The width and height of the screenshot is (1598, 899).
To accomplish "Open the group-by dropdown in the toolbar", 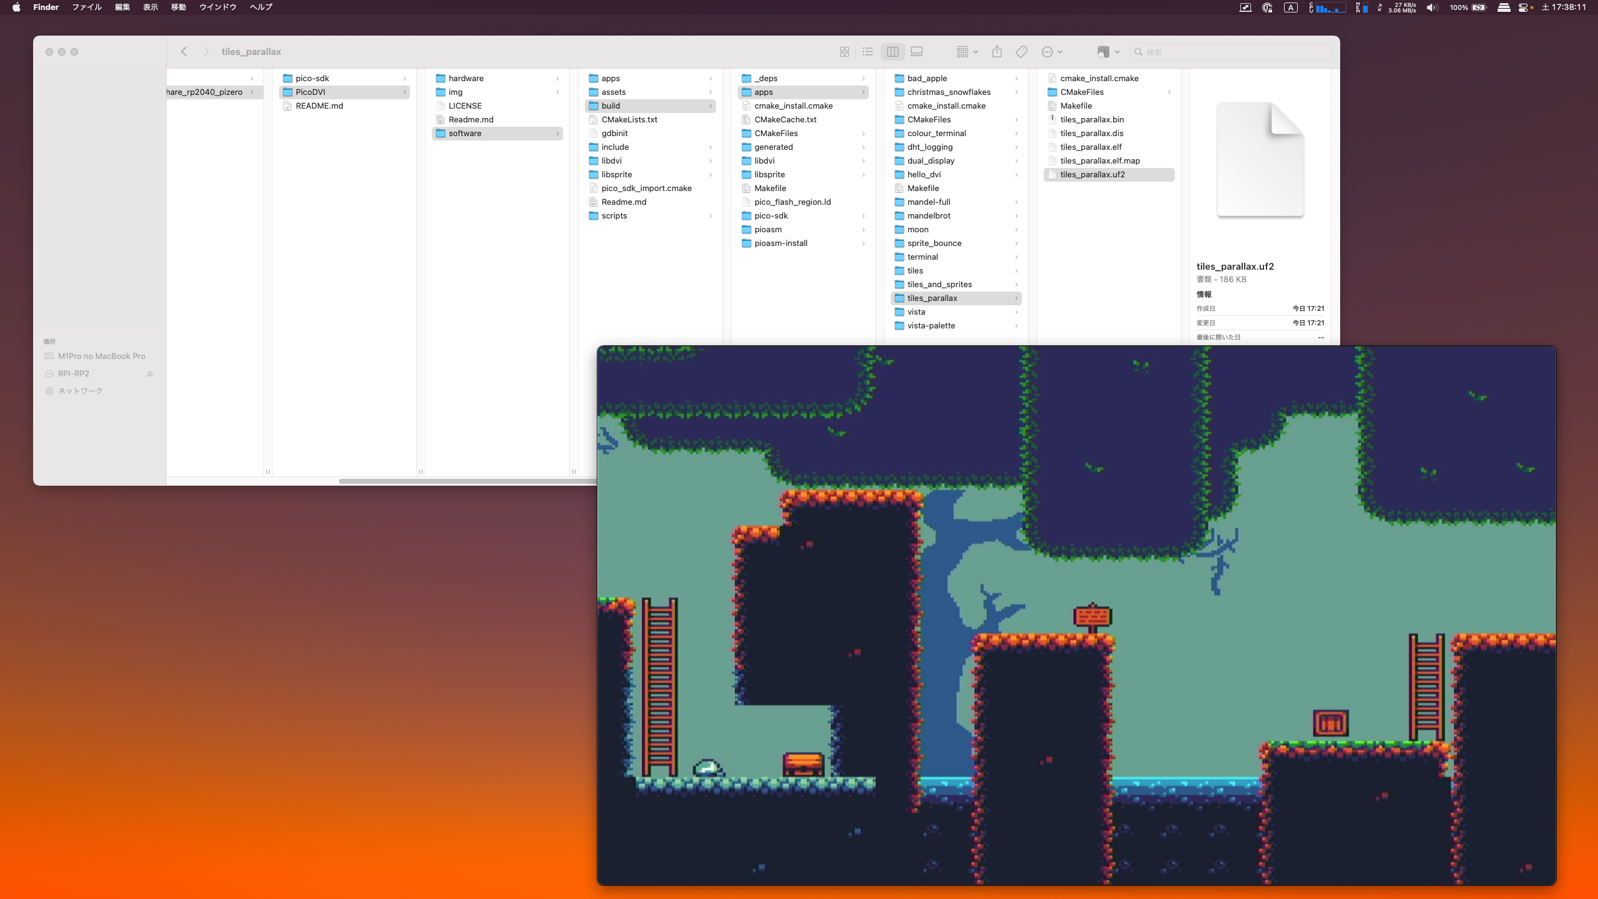I will click(967, 52).
